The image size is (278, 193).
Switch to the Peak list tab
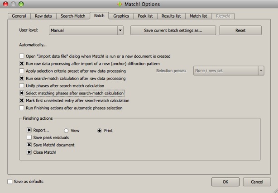click(145, 16)
